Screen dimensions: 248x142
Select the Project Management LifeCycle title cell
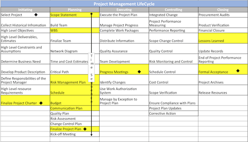[x=124, y=4]
